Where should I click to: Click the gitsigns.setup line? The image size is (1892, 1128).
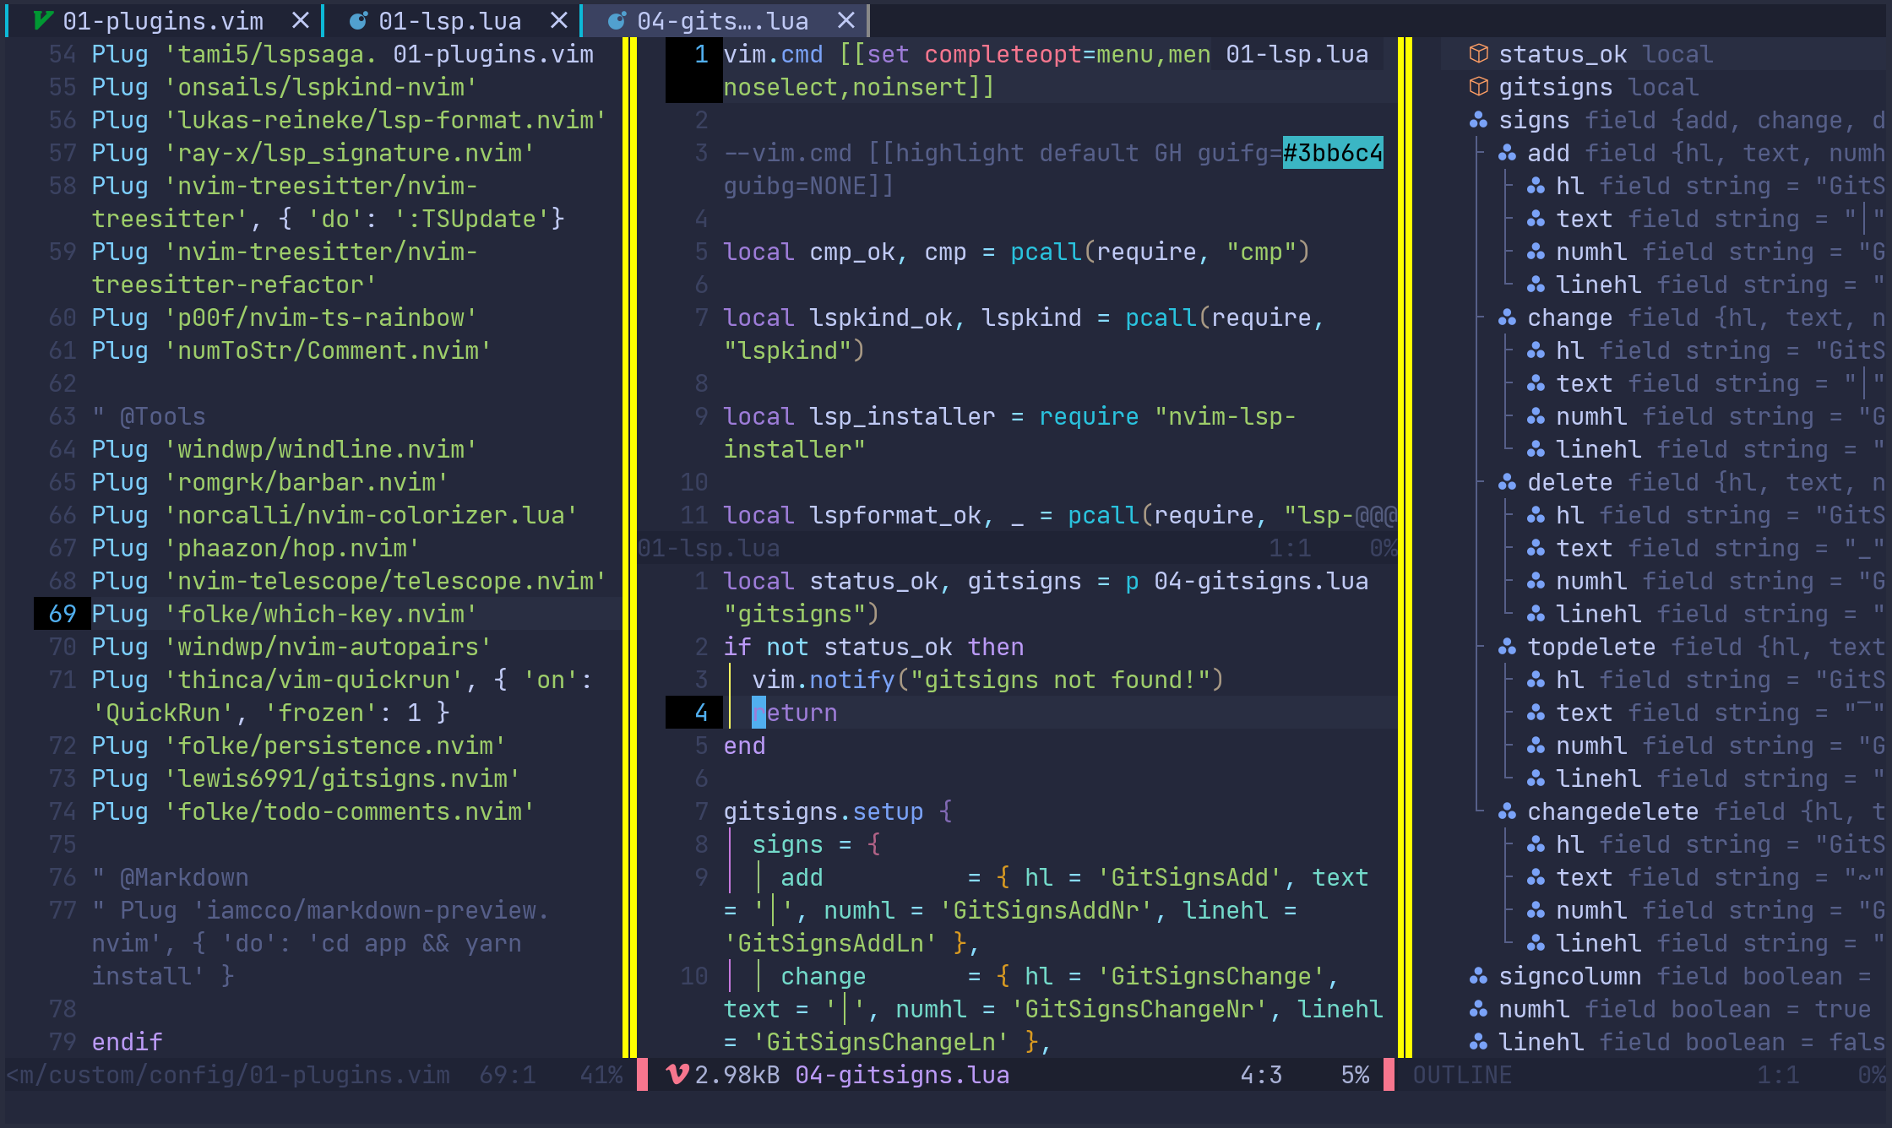coord(838,811)
